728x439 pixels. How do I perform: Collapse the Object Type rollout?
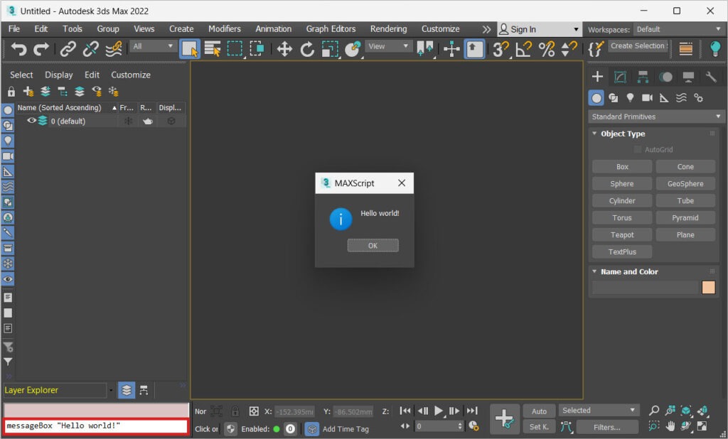coord(622,134)
